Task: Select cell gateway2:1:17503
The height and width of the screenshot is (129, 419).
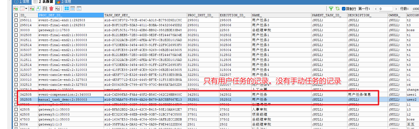Action: 71,30
